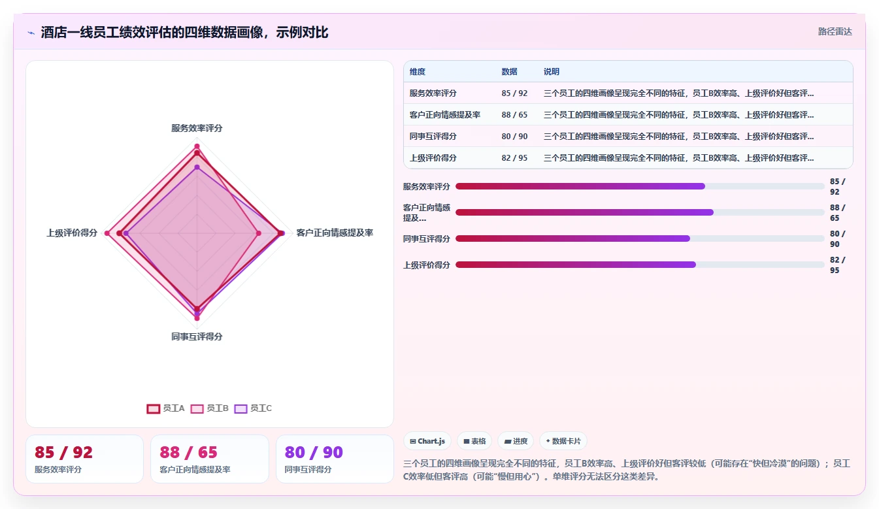The width and height of the screenshot is (879, 509).
Task: Click the 88 / 65 客户正向情感提及率 data card
Action: (210, 459)
